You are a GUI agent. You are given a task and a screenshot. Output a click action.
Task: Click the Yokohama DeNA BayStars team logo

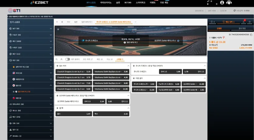click(x=178, y=41)
